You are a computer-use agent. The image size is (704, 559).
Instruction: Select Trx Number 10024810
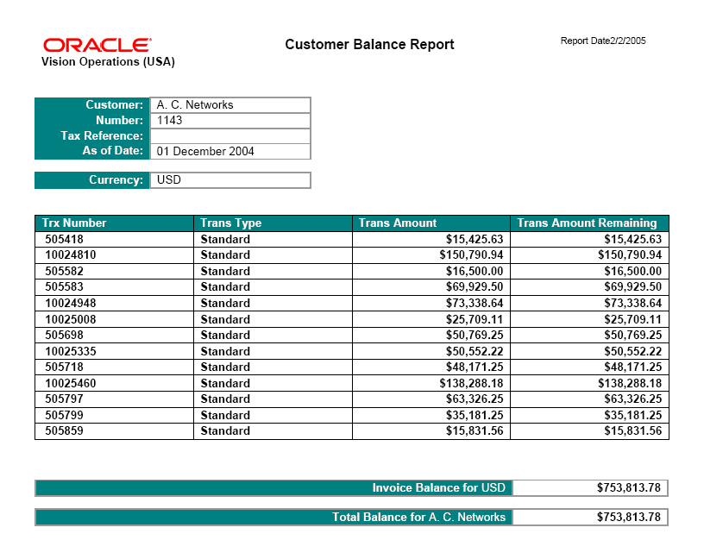71,255
